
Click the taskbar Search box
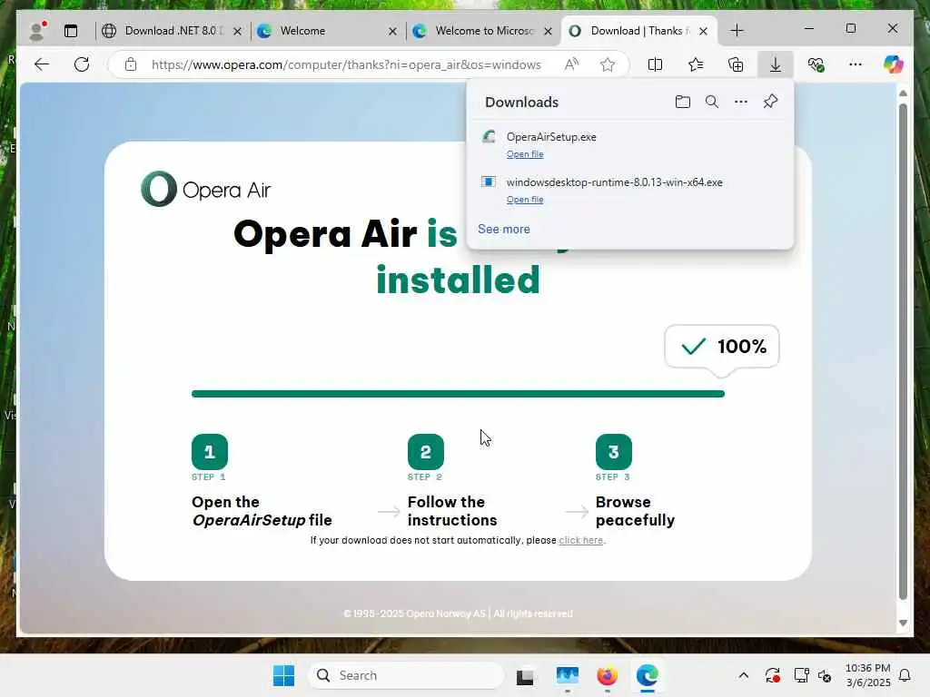(406, 675)
